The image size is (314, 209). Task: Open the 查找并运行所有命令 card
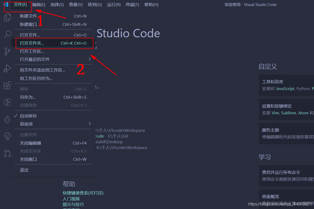287,176
